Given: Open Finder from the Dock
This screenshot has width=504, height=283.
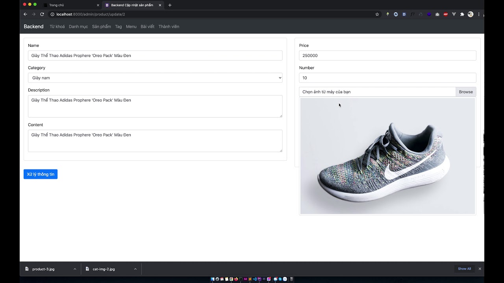Looking at the screenshot, I should (213, 279).
